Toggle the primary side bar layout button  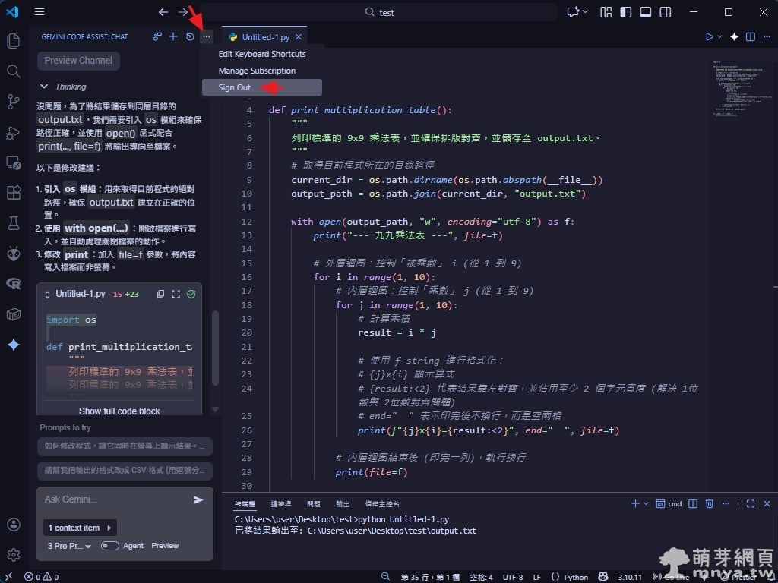(626, 12)
